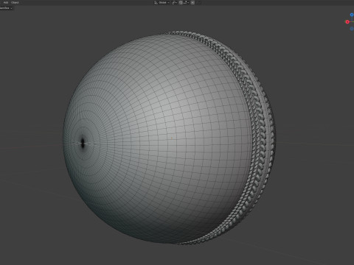Open the Global transform orientation dropdown
The width and height of the screenshot is (354, 265).
(x=162, y=2)
